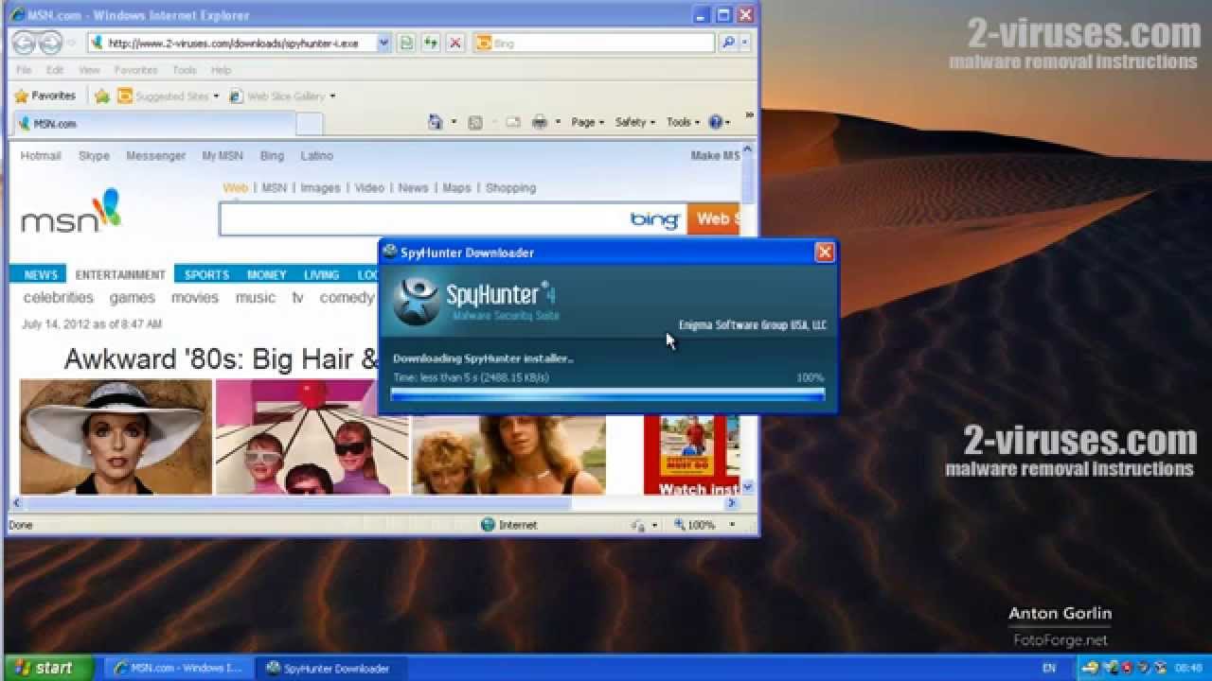Click the Skype link

[94, 156]
